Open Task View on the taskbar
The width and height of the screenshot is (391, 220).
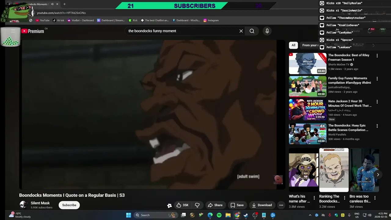pyautogui.click(x=183, y=215)
